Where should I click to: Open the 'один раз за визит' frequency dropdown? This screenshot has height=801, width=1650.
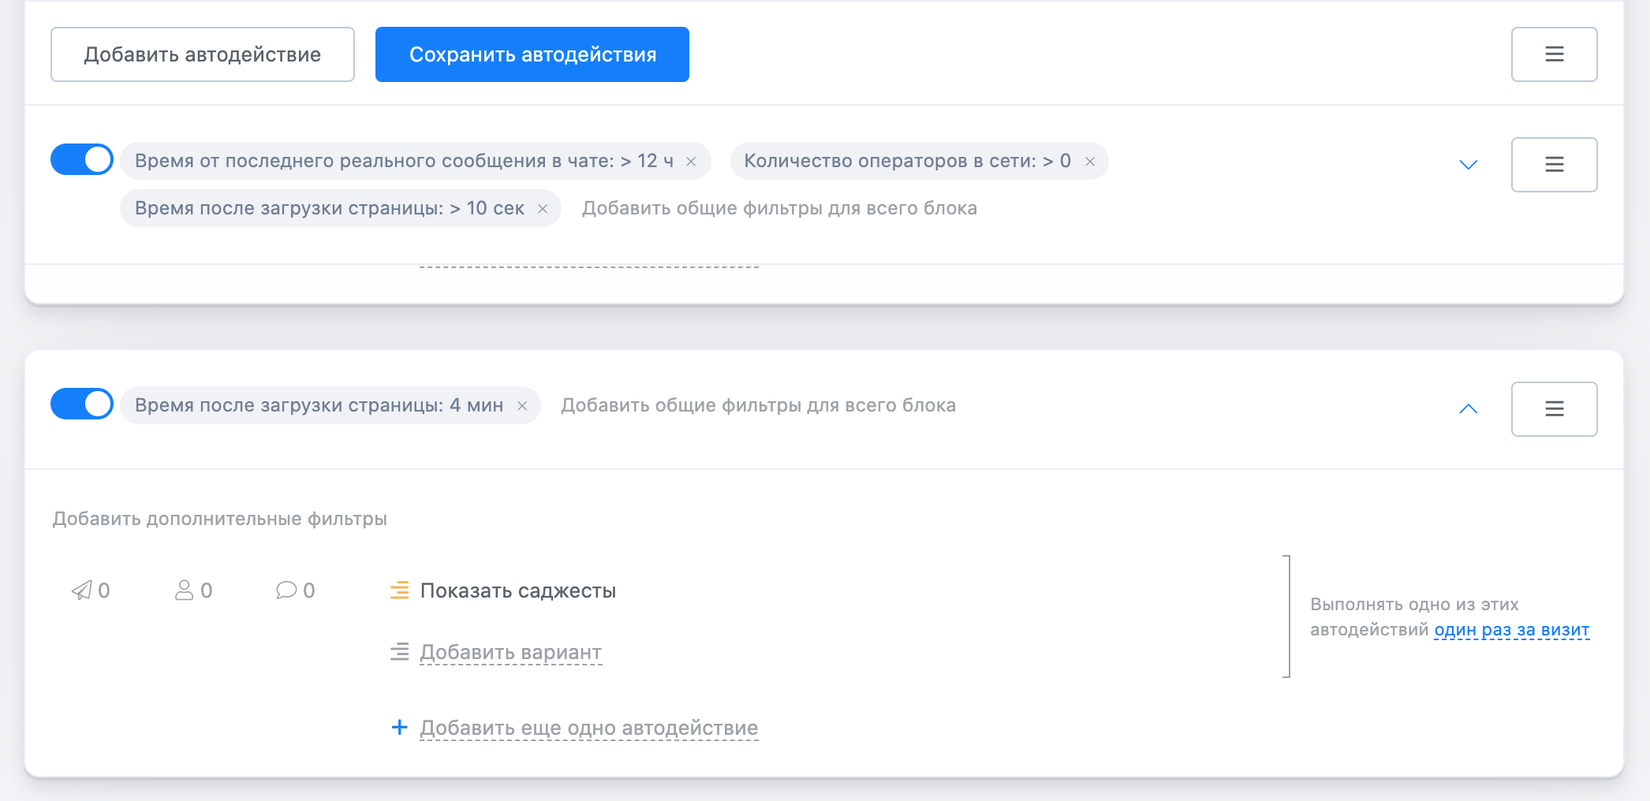pyautogui.click(x=1511, y=630)
